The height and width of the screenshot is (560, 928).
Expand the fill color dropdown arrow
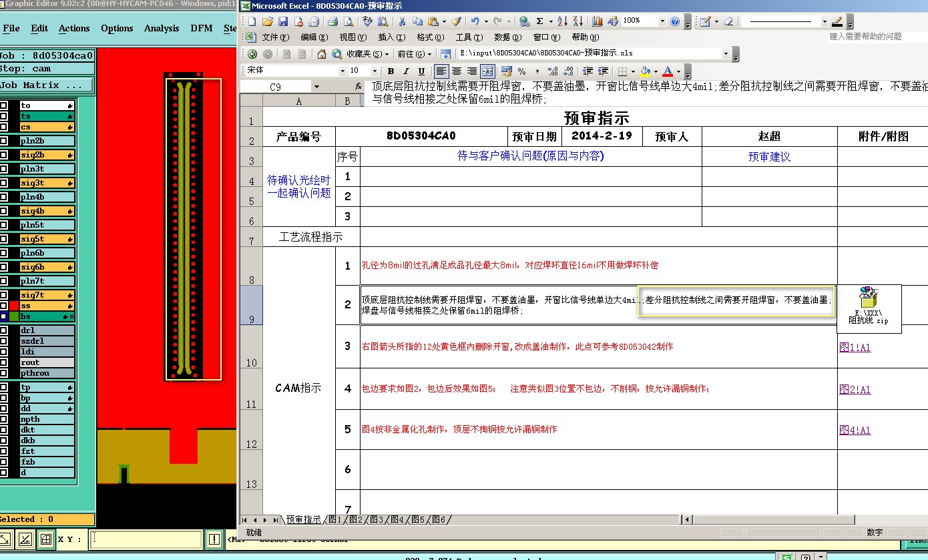point(656,71)
